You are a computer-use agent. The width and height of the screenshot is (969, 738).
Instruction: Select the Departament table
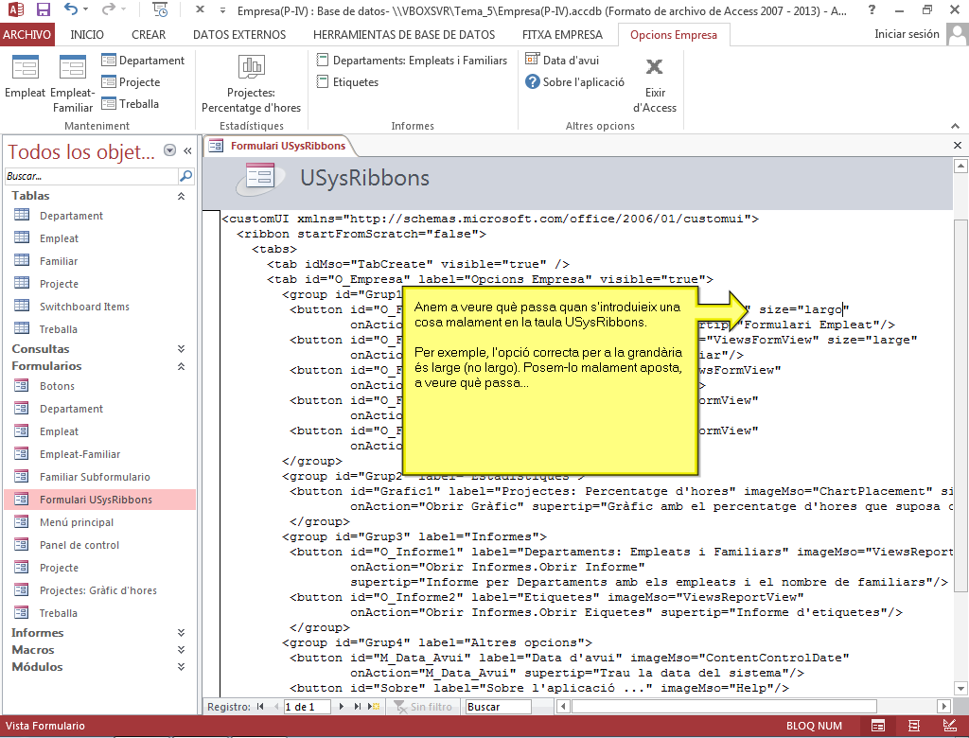point(100,216)
